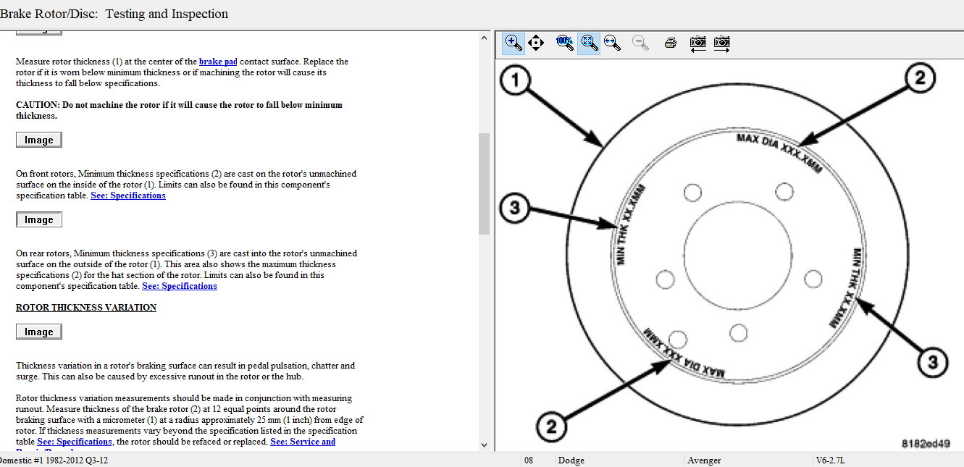The image size is (964, 467).
Task: Click the text pane vertical scrollbar thumb
Action: [484, 183]
